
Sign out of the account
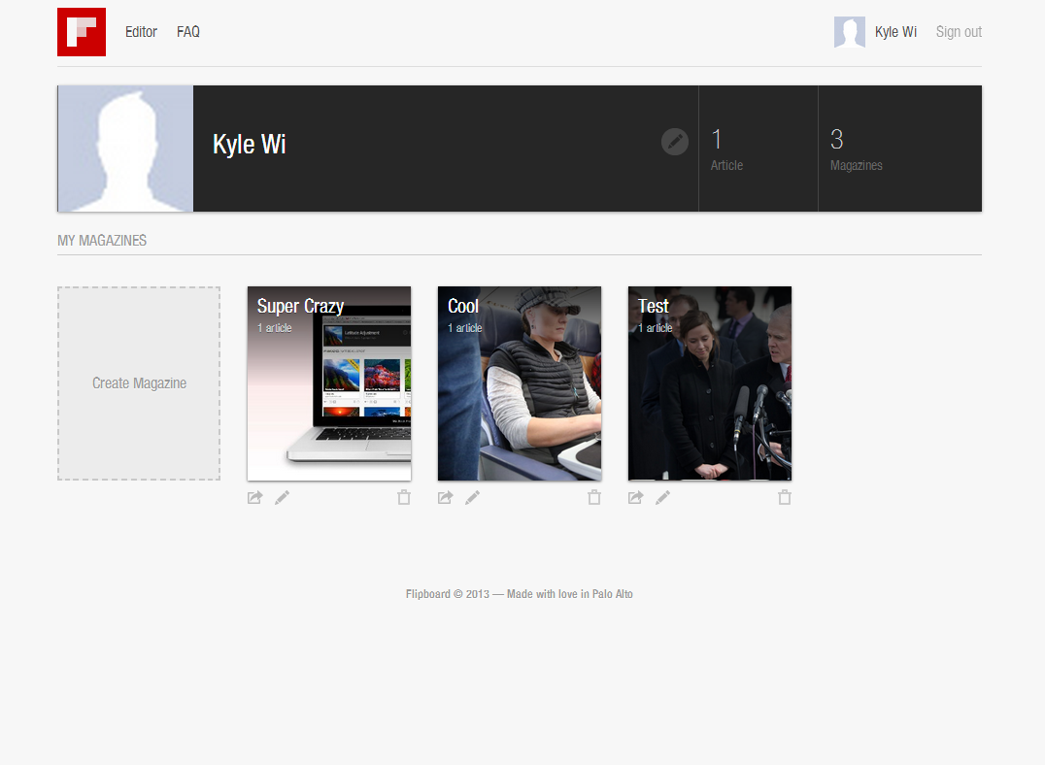pyautogui.click(x=959, y=32)
